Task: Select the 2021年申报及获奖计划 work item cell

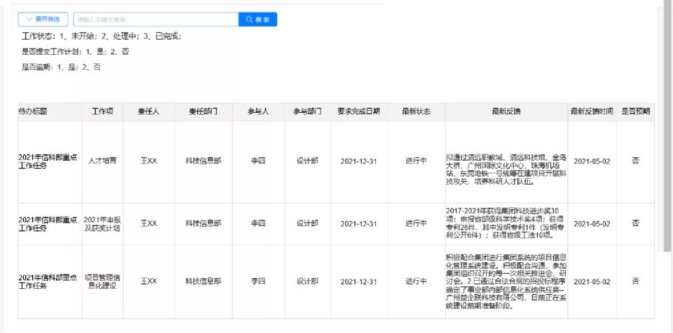Action: click(x=102, y=223)
